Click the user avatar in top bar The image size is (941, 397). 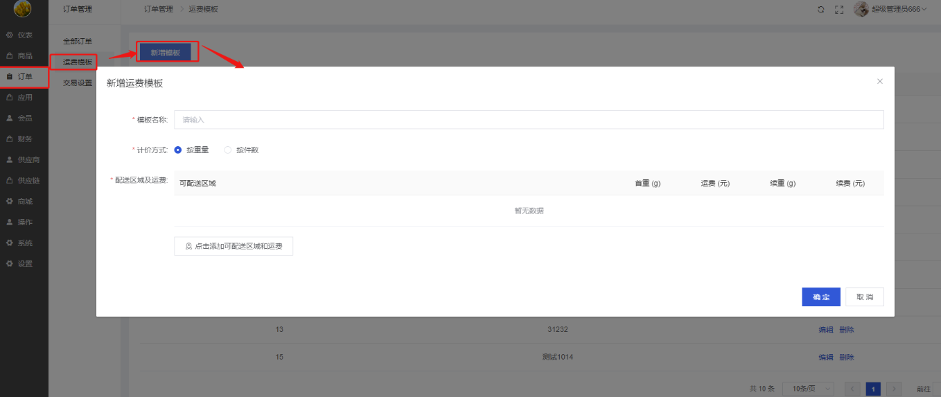click(x=861, y=9)
